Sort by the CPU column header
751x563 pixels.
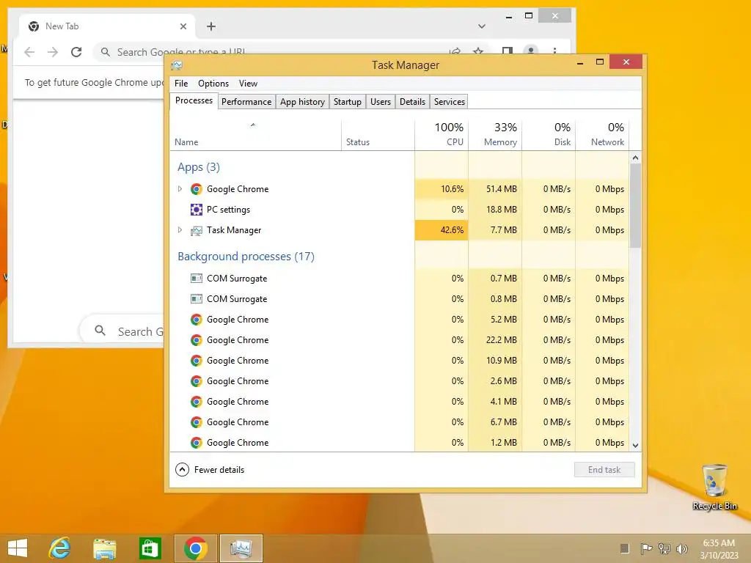point(442,134)
